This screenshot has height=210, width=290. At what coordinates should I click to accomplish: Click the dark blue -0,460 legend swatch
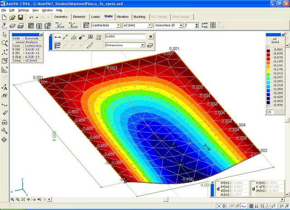(x=268, y=102)
